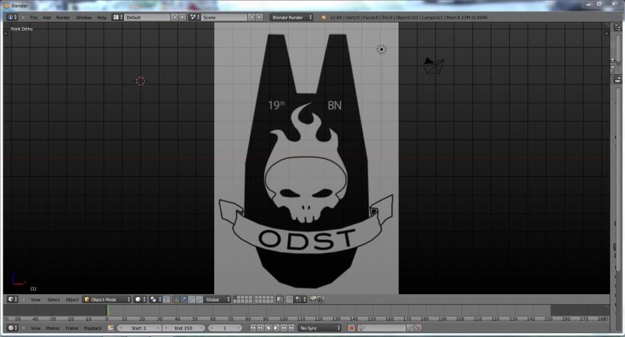Select the rotate manipulator icon
The image size is (625, 337).
(192, 299)
